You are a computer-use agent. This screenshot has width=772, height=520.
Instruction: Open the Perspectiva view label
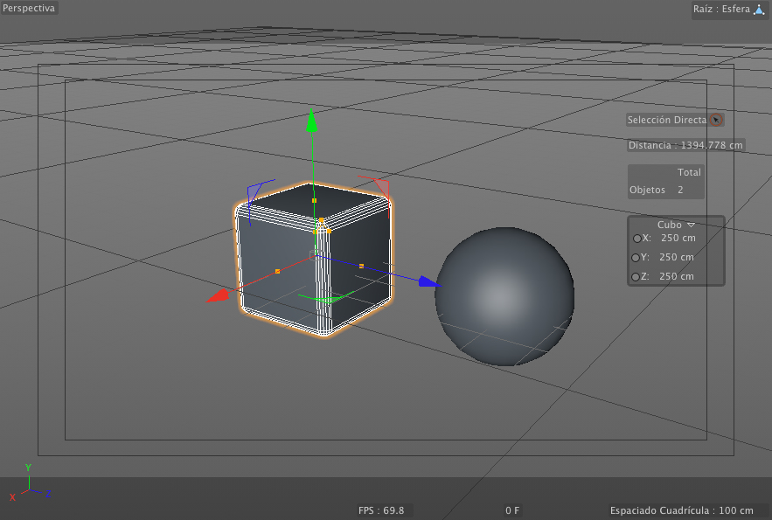(x=30, y=8)
